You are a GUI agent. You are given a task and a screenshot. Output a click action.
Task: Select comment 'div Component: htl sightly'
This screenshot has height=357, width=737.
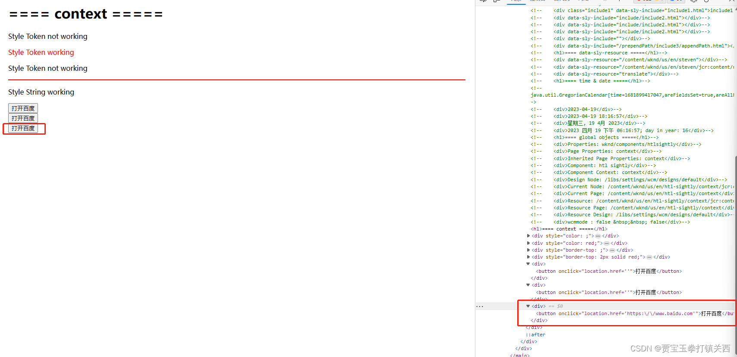click(593, 165)
